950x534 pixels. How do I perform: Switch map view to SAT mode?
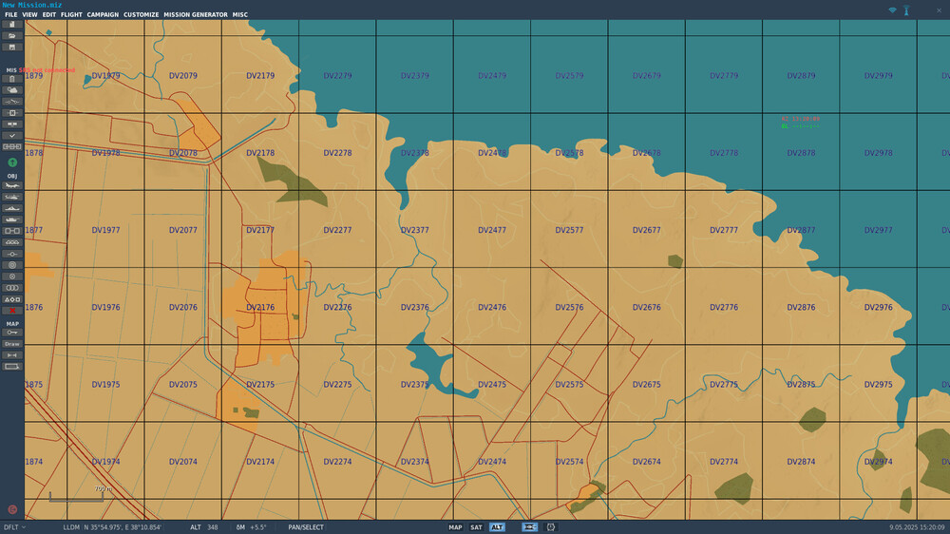[476, 527]
